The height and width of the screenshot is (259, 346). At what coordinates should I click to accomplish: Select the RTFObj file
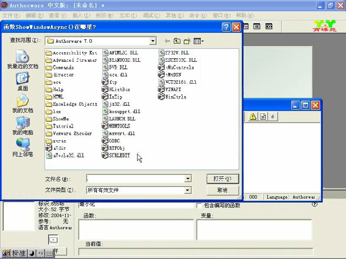click(113, 148)
